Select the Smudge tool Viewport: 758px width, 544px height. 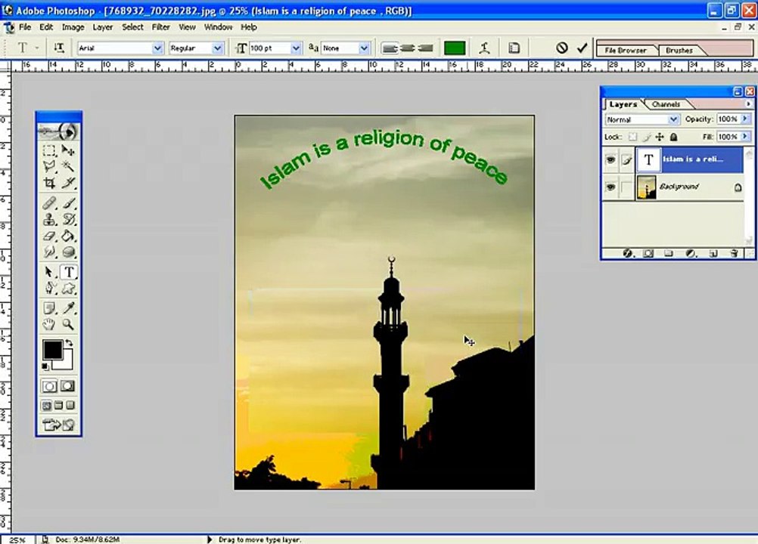(49, 252)
